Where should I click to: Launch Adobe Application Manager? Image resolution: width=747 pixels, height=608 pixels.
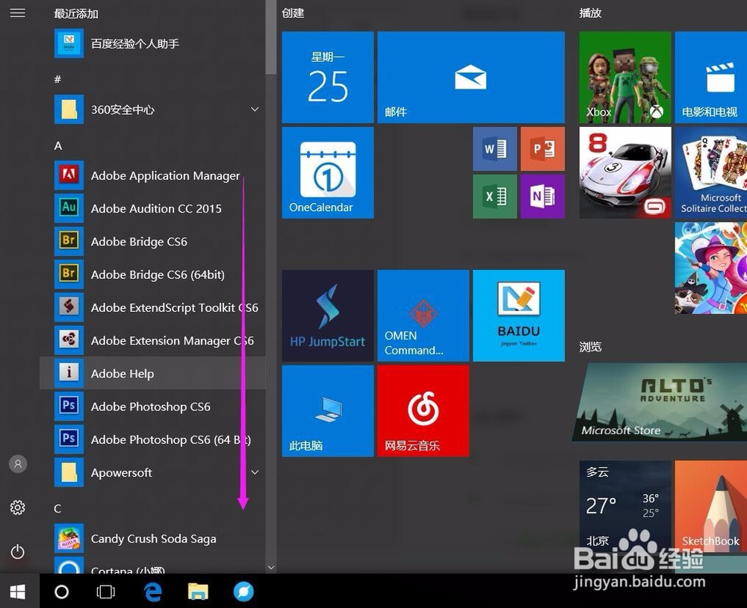152,175
